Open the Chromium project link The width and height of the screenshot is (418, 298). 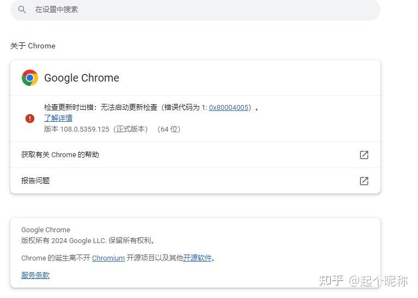point(108,258)
